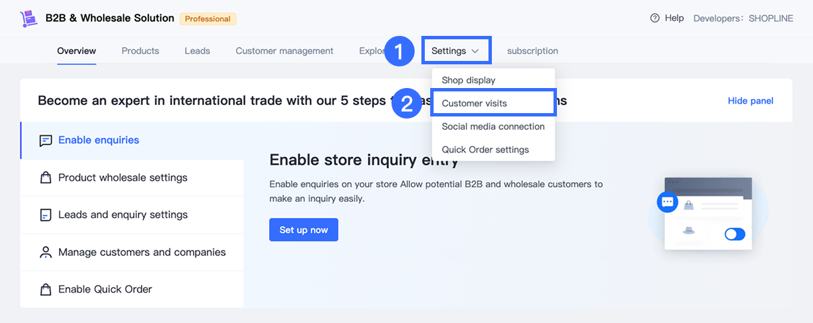The image size is (813, 323).
Task: Click the Manage customers person icon
Action: coord(45,253)
